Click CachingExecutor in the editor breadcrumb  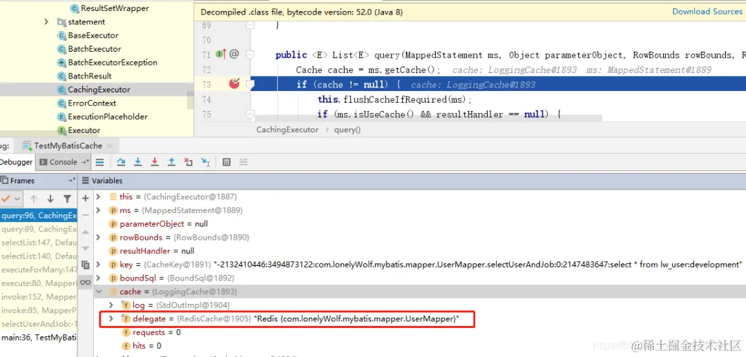point(287,130)
